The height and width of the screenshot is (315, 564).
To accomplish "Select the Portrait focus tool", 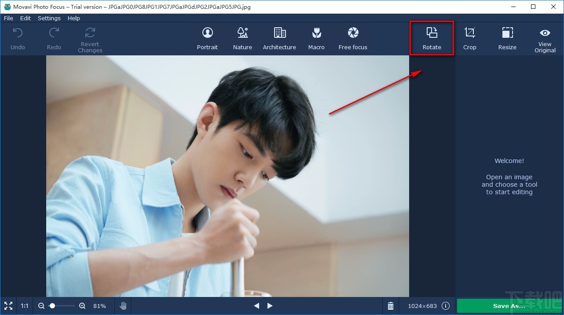I will [x=207, y=38].
